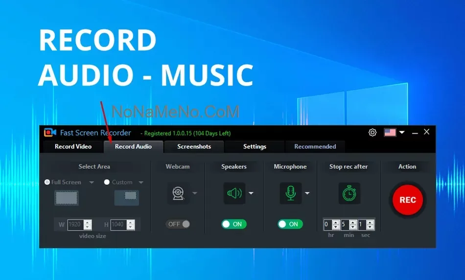This screenshot has width=465, height=280.
Task: Switch off the Microphone ON toggle
Action: 290,224
